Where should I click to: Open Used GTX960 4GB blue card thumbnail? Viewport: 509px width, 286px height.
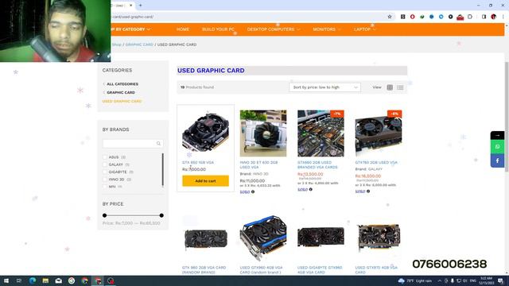[x=263, y=238]
